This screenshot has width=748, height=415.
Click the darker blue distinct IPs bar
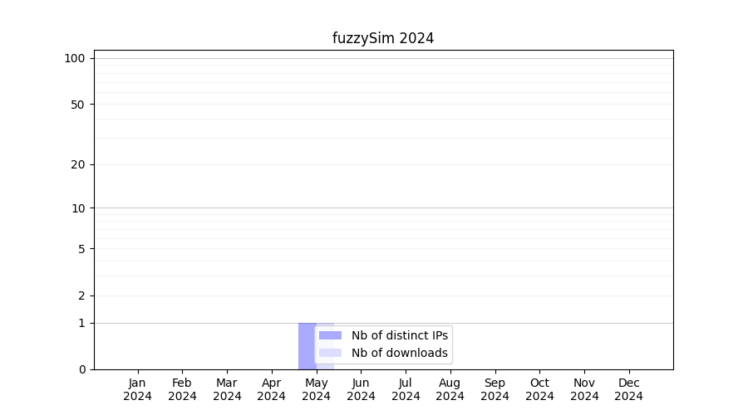coord(306,345)
